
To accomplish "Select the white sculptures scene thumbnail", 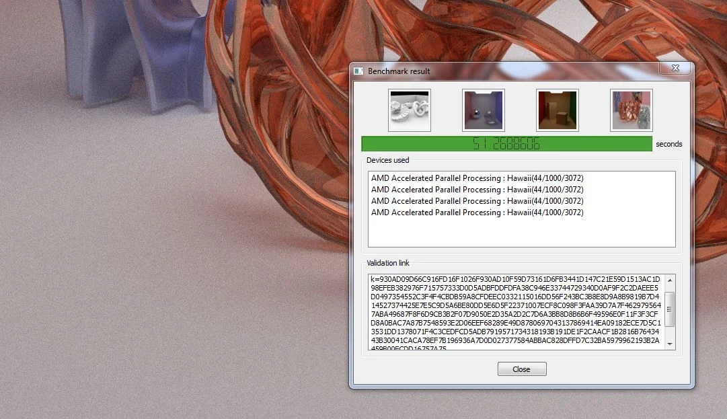I will tap(410, 110).
